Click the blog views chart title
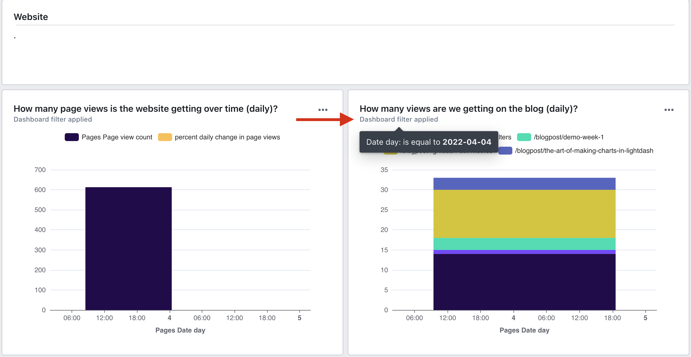 [468, 109]
